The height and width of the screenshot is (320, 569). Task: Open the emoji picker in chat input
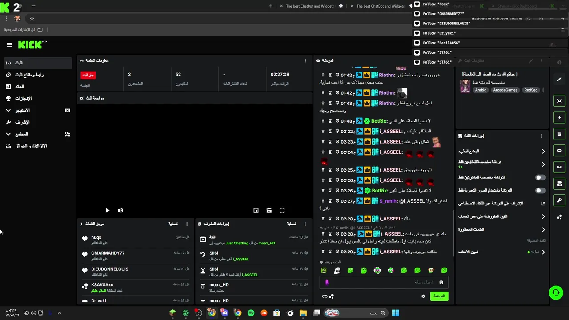[x=441, y=282]
